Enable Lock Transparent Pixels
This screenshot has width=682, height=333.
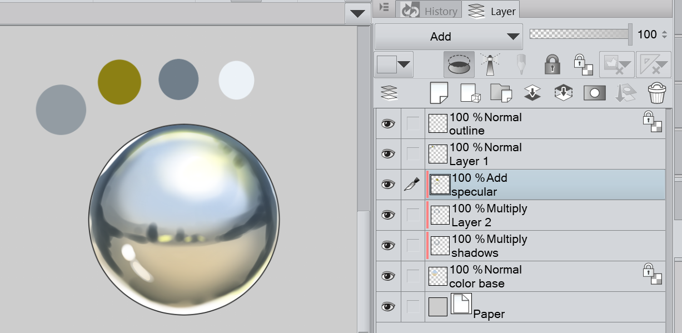583,64
